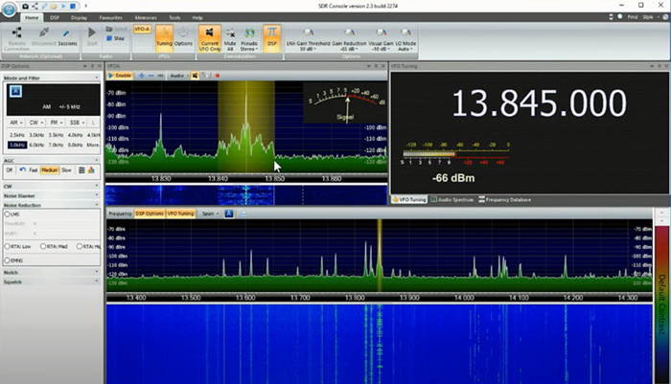
Task: Select the RTA: Low radio button
Action: 9,245
